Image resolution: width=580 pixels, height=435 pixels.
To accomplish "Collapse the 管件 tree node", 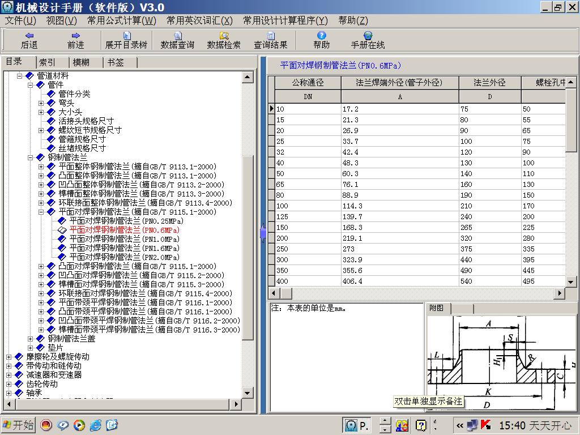I will [31, 85].
